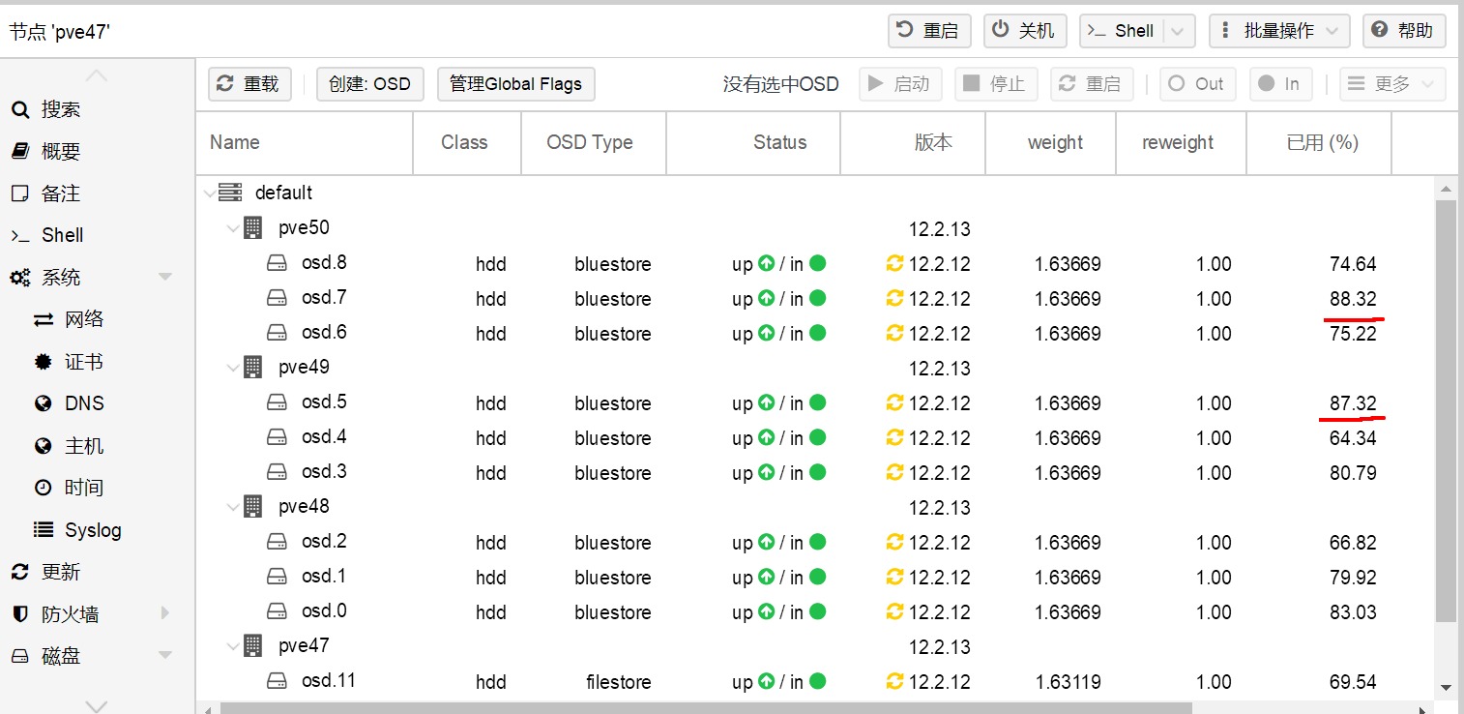The height and width of the screenshot is (714, 1464).
Task: Click the outdated-version icon on osd.7 row
Action: coord(894,298)
